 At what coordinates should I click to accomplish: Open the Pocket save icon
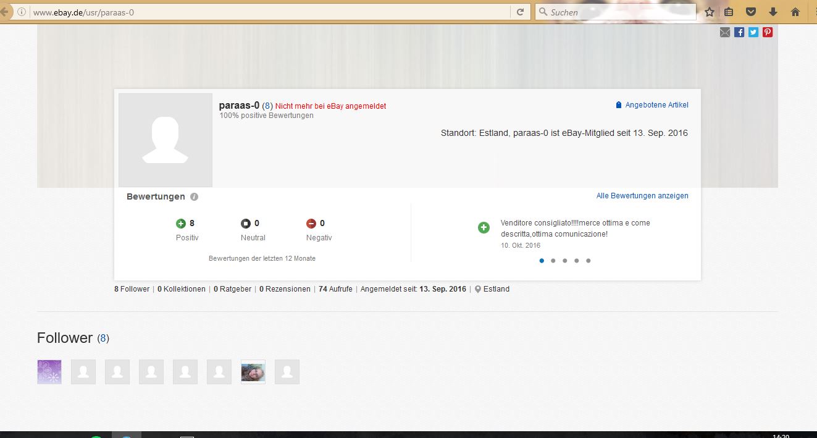[x=751, y=12]
